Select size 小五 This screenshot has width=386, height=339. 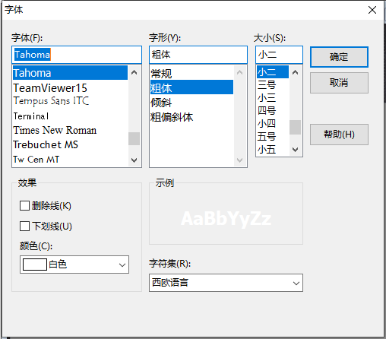[x=273, y=150]
